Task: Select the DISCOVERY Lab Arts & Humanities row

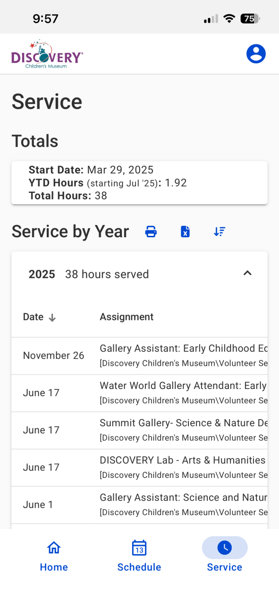Action: 139,468
